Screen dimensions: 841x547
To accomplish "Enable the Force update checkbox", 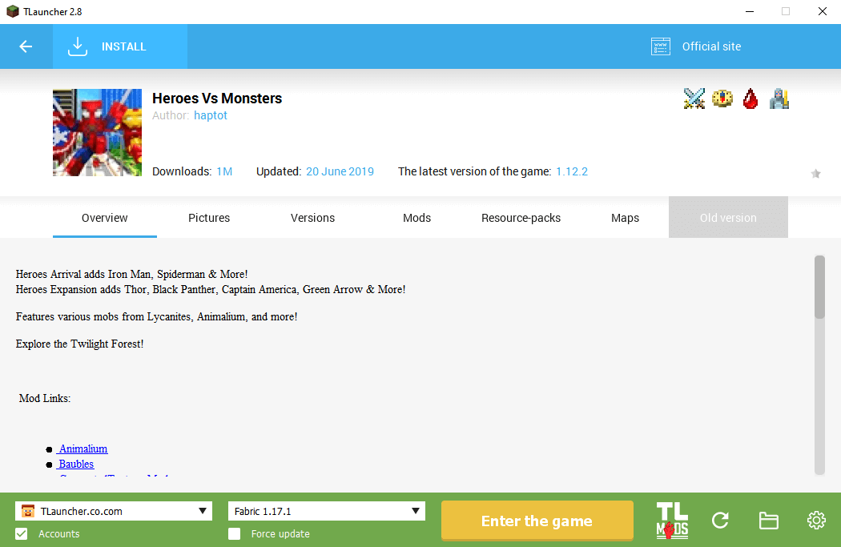I will coord(235,533).
